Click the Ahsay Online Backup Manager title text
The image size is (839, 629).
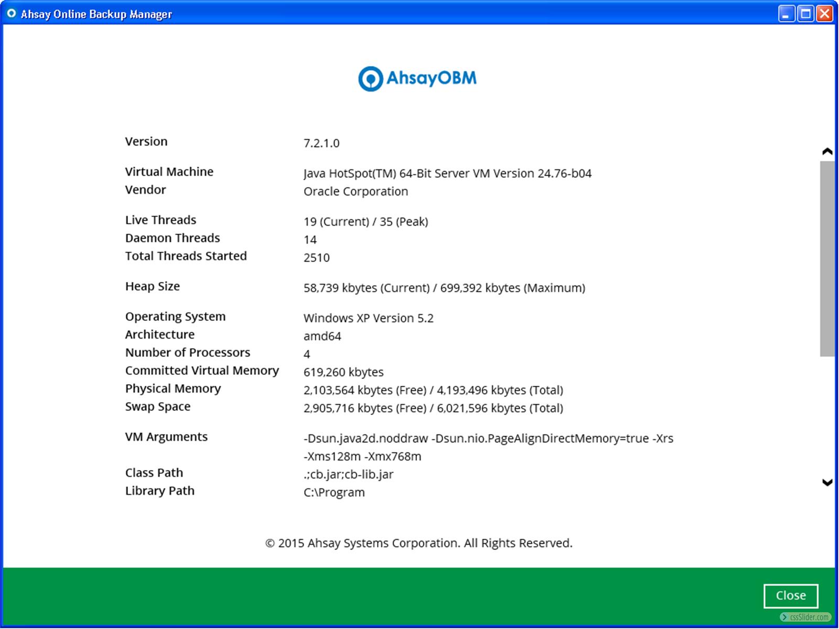click(96, 14)
